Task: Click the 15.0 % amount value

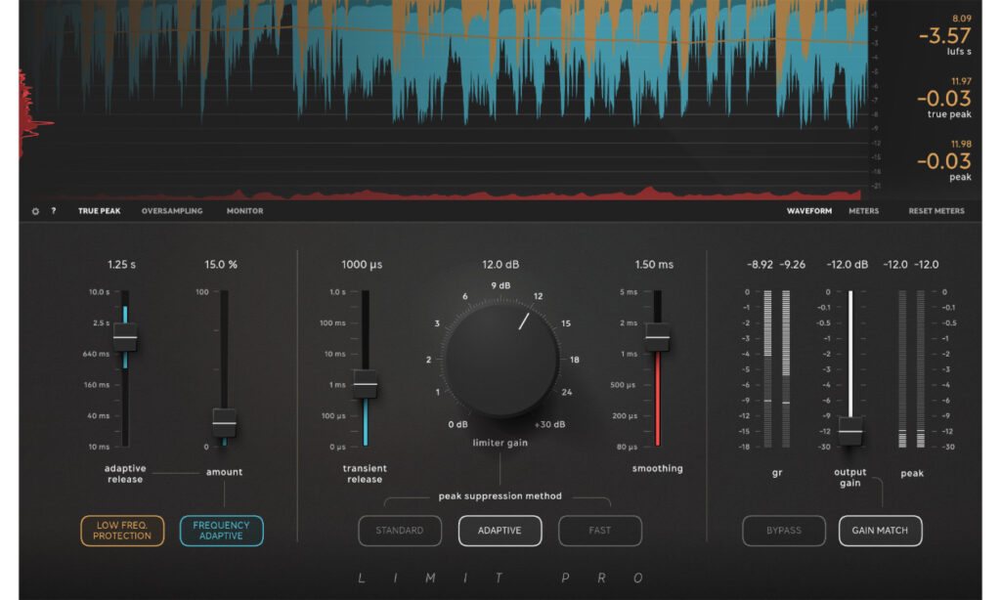Action: pos(221,264)
